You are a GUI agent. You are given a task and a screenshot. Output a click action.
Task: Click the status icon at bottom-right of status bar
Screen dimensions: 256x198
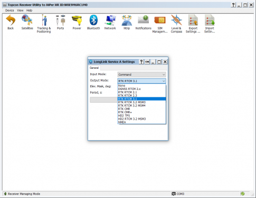click(x=243, y=194)
